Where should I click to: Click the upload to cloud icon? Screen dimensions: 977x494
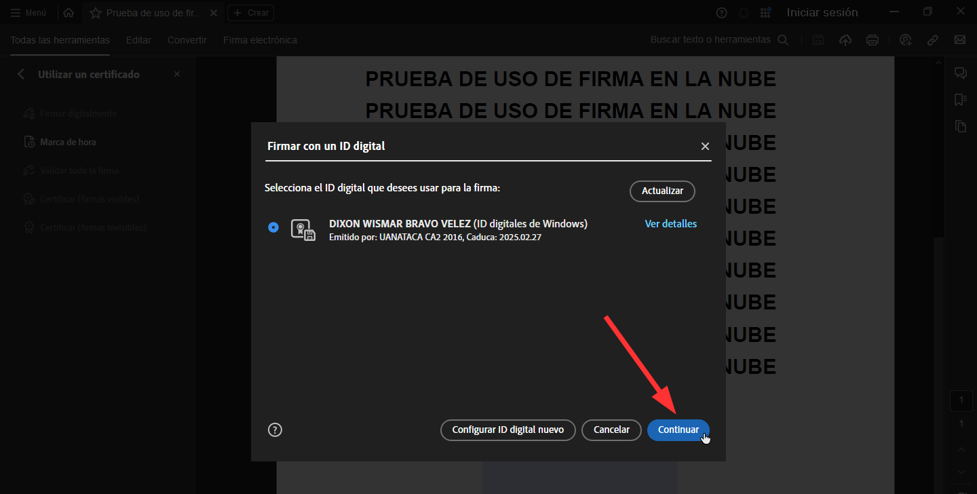tap(845, 40)
